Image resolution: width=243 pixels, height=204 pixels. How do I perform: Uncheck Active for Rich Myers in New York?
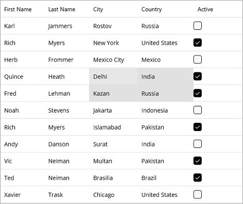[x=197, y=43]
